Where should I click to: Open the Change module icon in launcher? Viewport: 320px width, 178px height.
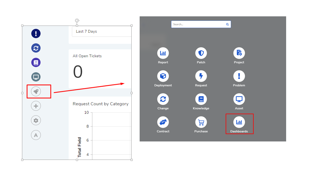pos(163,99)
